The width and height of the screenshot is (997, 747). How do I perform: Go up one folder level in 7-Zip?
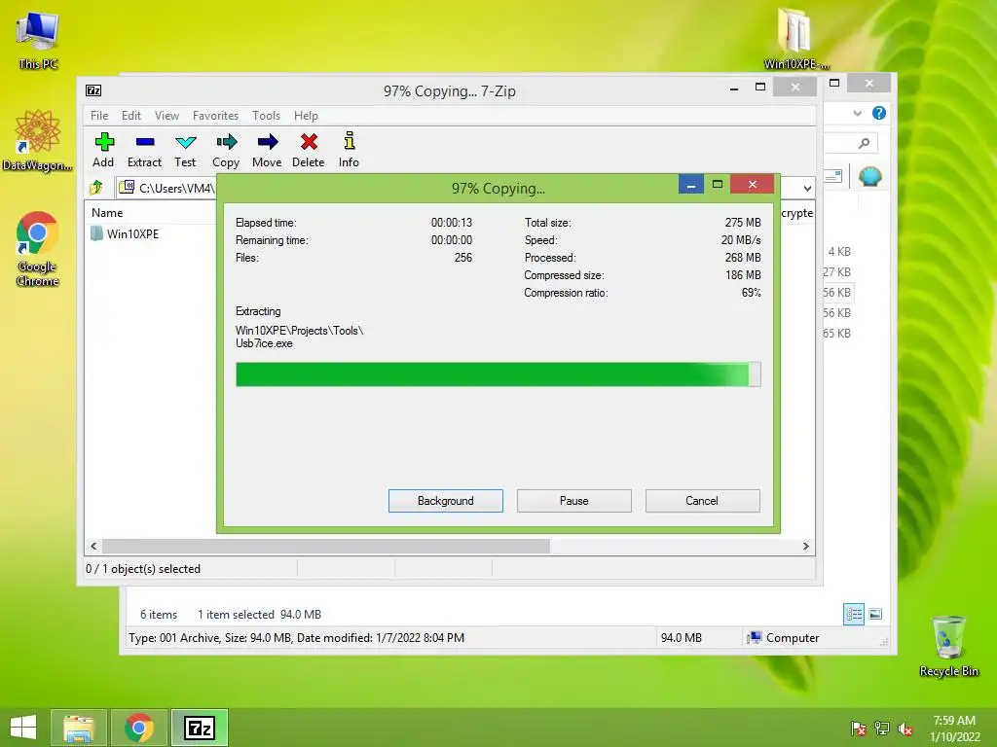pyautogui.click(x=96, y=188)
